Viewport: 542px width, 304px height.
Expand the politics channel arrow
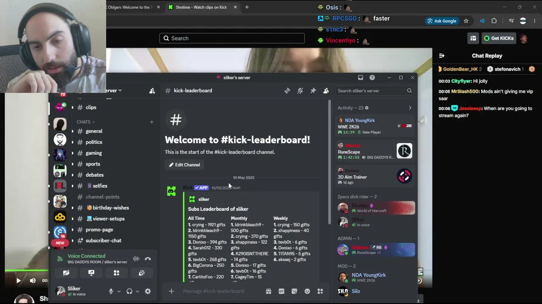pos(72,142)
